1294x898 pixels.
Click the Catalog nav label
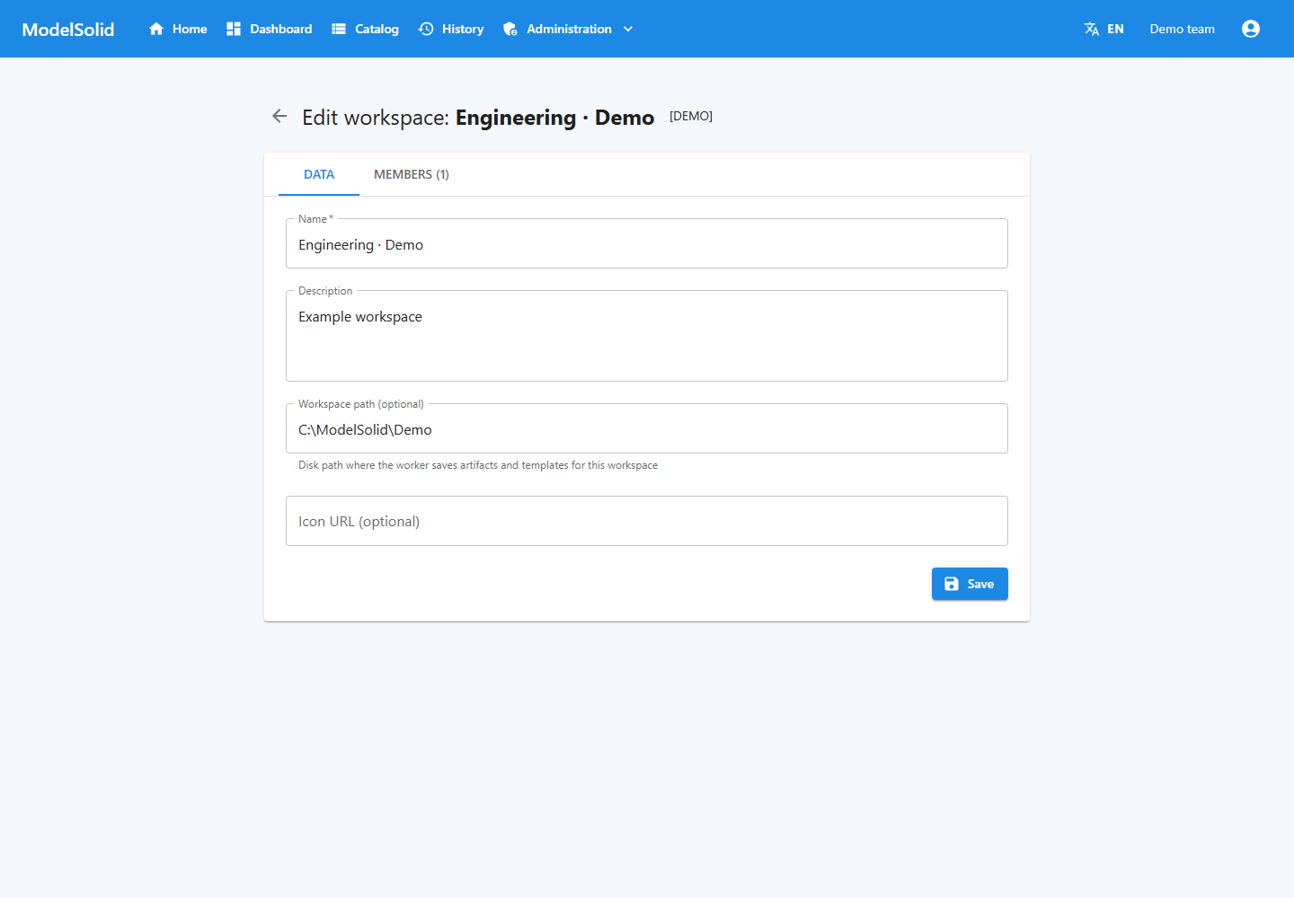(377, 29)
